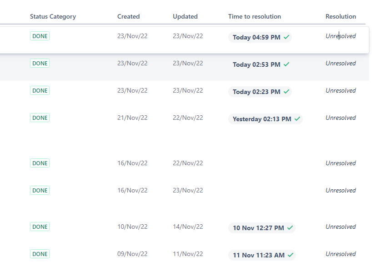This screenshot has height=276, width=376.
Task: Click DONE badge on row created 21/Nov/22
Action: coord(40,118)
